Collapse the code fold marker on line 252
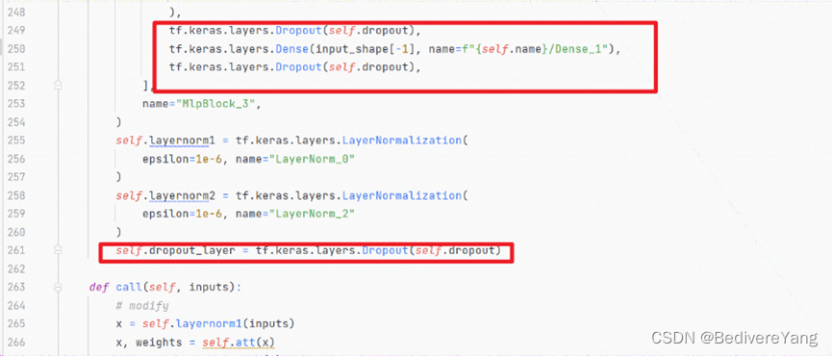This screenshot has height=356, width=832. click(59, 85)
